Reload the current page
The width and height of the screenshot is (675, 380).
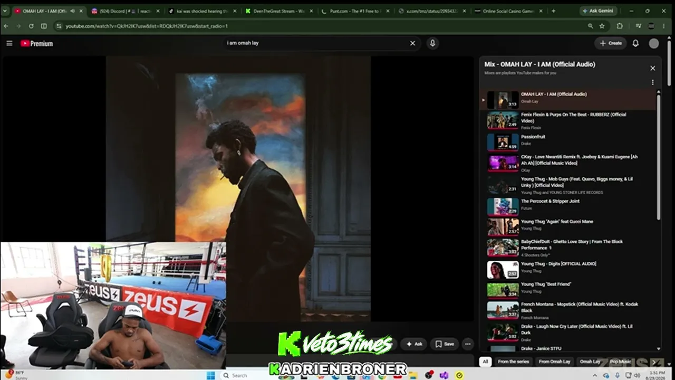pos(31,26)
